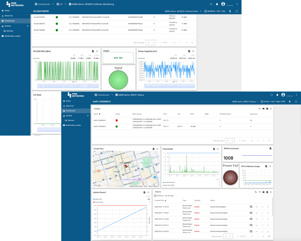
Task: Zoom in on the Google Map
Action: pos(96,154)
